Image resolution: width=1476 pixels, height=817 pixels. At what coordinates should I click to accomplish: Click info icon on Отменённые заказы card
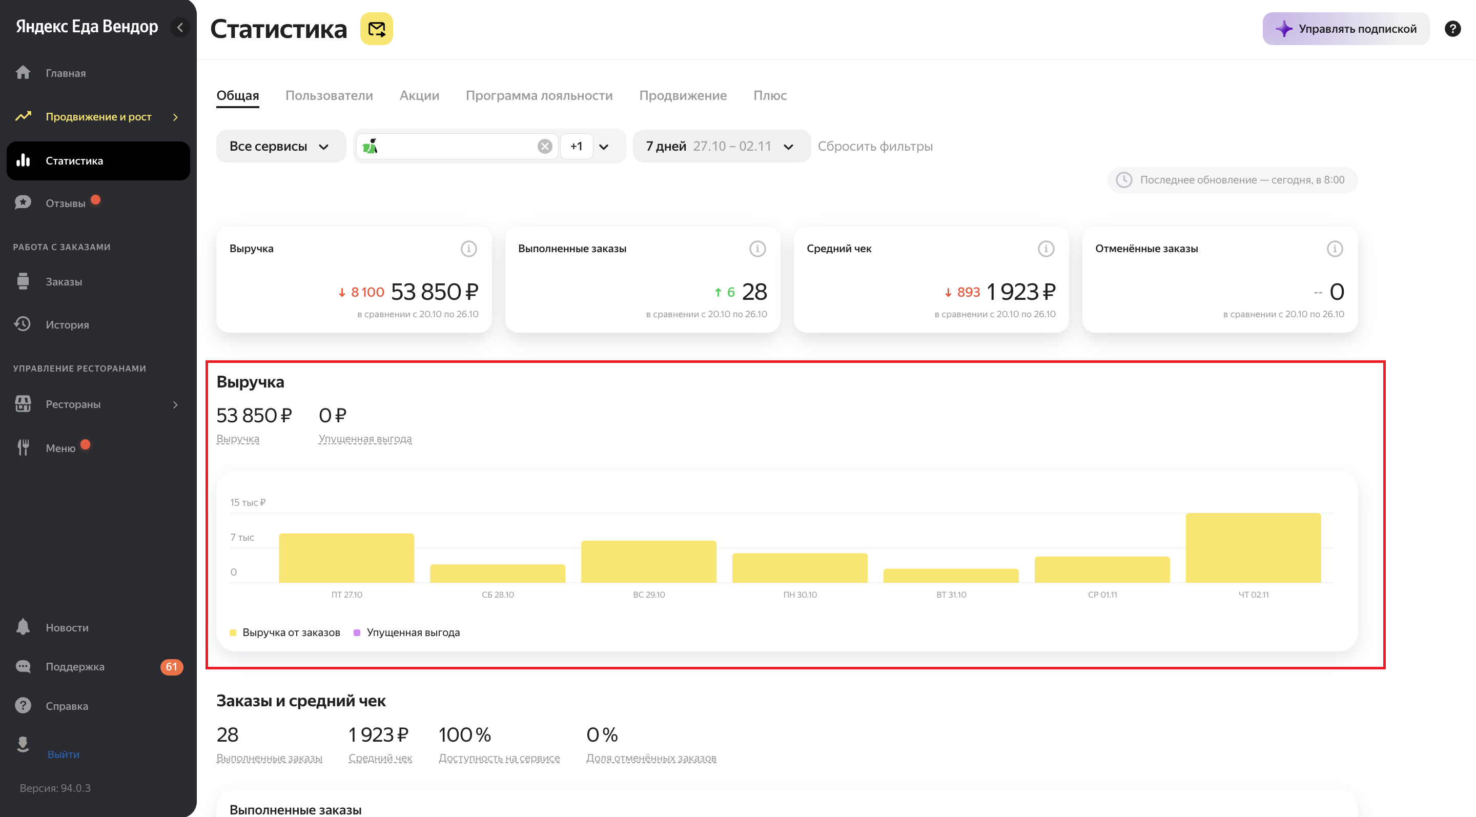(1335, 249)
